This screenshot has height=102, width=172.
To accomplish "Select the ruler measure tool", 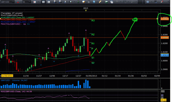I will 100,2.
